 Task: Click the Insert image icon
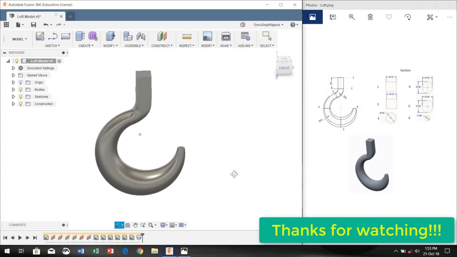tap(207, 36)
